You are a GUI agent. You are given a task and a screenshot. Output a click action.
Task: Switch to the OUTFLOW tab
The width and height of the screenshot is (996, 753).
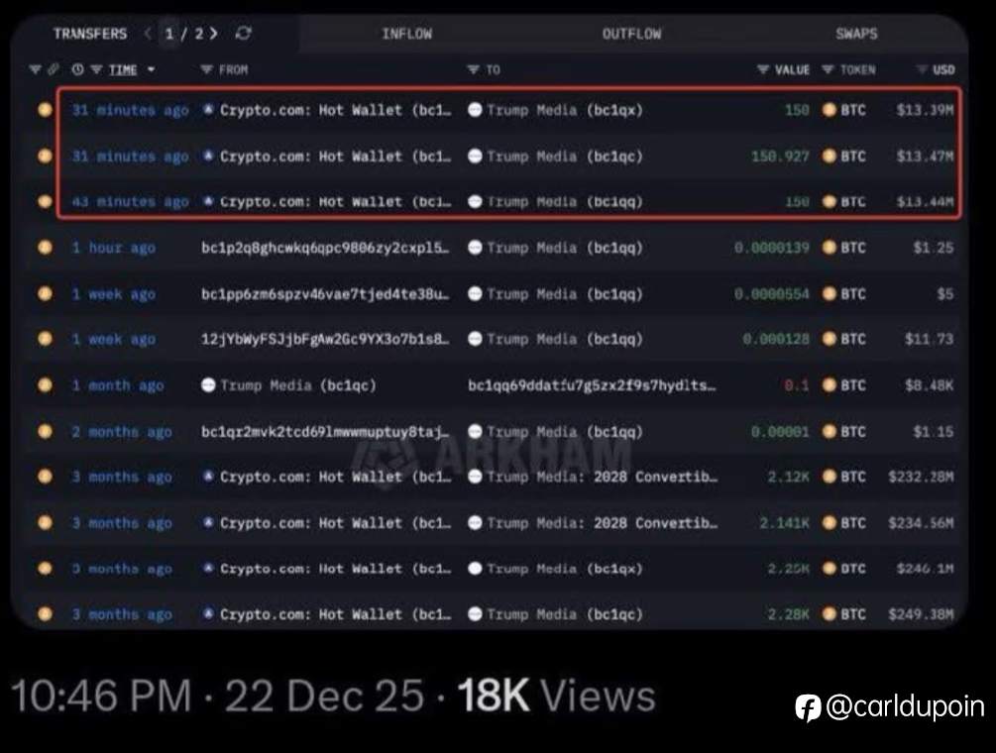click(631, 34)
